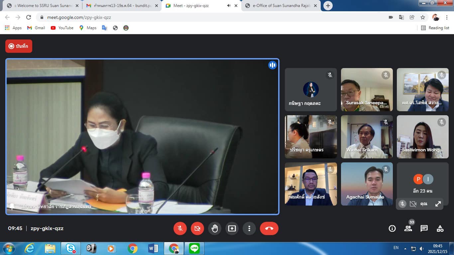The width and height of the screenshot is (454, 255).
Task: Show hidden system tray icons
Action: [x=405, y=248]
